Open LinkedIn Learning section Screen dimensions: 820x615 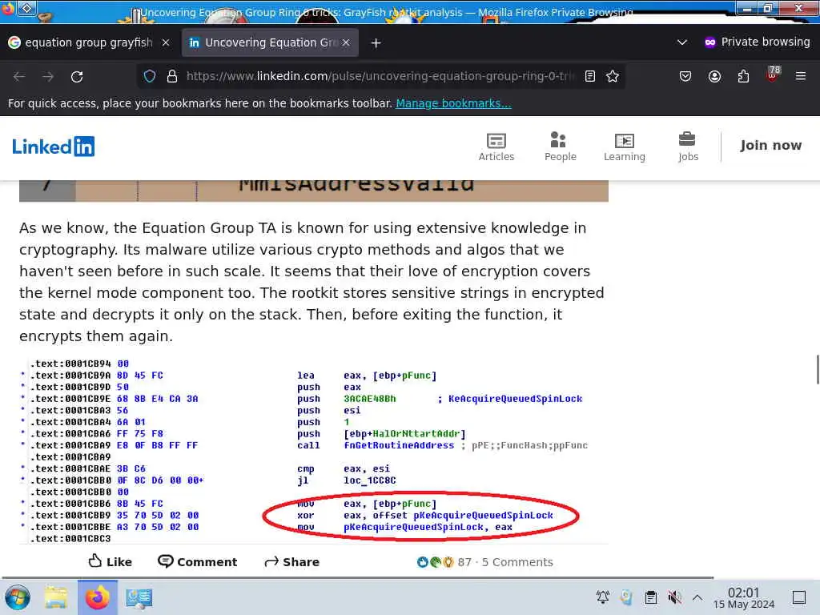click(625, 147)
